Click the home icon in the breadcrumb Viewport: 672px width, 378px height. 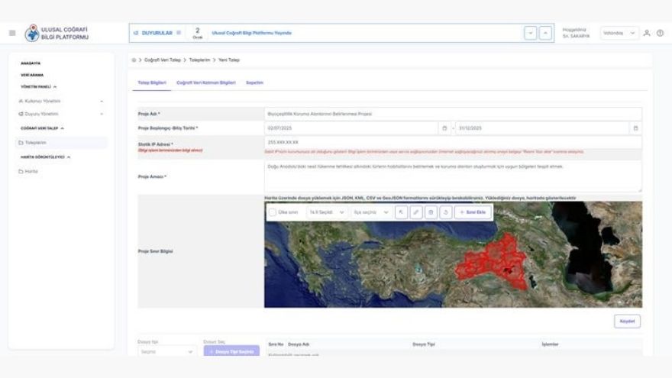click(x=134, y=60)
